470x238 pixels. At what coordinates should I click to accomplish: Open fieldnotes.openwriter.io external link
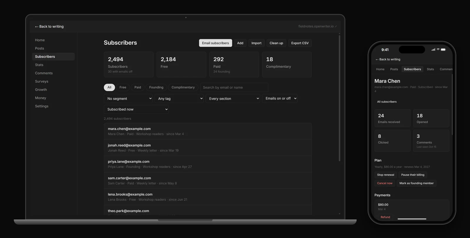pos(317,26)
